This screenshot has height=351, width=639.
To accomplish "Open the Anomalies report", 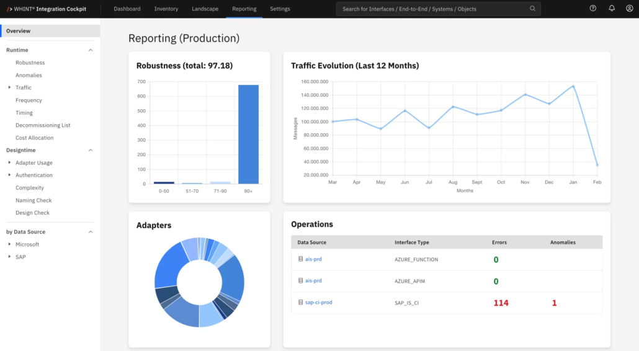I will click(29, 75).
